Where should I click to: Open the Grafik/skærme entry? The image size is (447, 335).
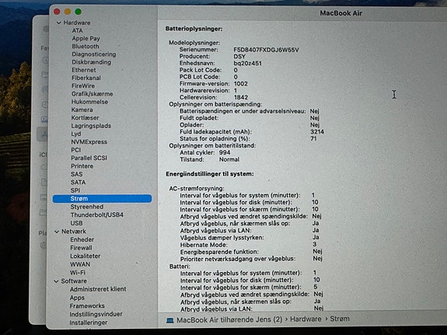pos(92,94)
